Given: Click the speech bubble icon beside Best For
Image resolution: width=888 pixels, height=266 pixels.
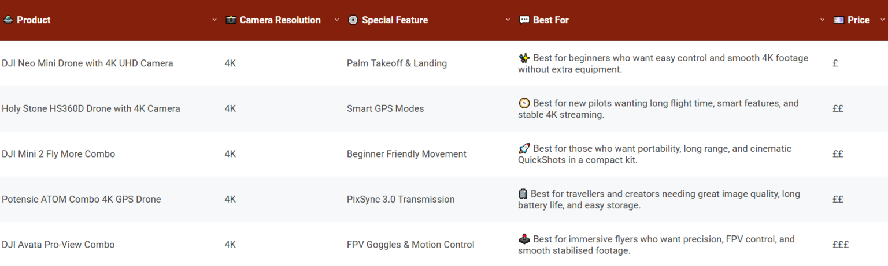Looking at the screenshot, I should click(x=524, y=20).
